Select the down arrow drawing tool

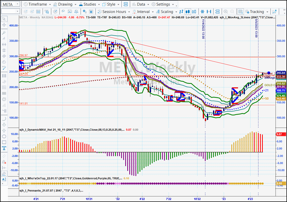tap(4, 125)
